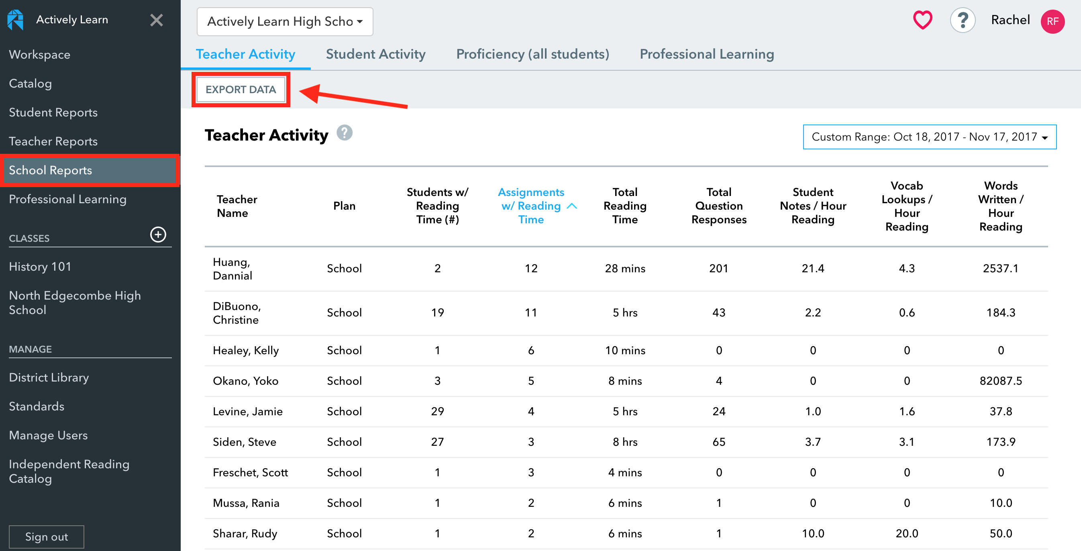Open the Custom Range date dropdown
Viewport: 1081px width, 551px height.
(x=930, y=137)
